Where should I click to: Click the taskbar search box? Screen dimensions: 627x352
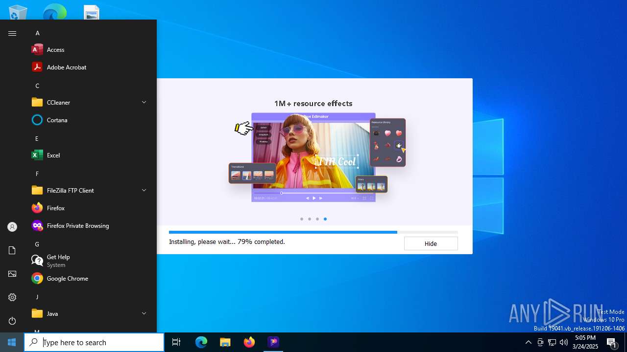click(x=94, y=342)
